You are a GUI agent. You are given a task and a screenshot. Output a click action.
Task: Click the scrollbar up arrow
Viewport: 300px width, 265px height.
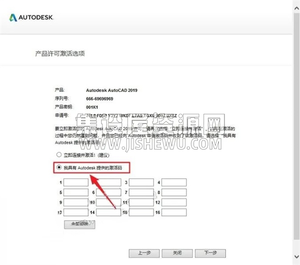(296, 8)
